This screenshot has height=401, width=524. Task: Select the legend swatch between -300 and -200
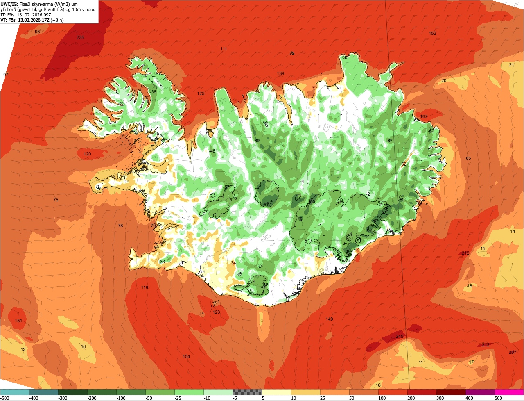coord(72,392)
